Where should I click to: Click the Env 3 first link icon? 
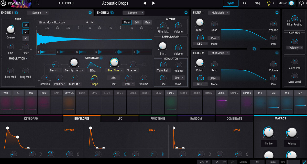[x=210, y=154]
